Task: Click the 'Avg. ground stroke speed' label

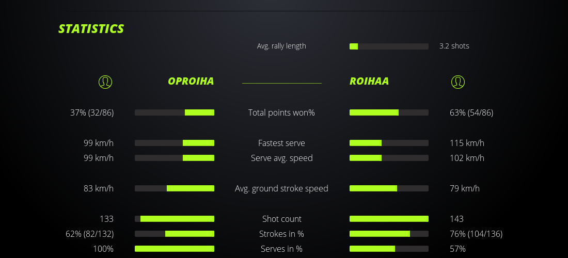Action: point(281,188)
